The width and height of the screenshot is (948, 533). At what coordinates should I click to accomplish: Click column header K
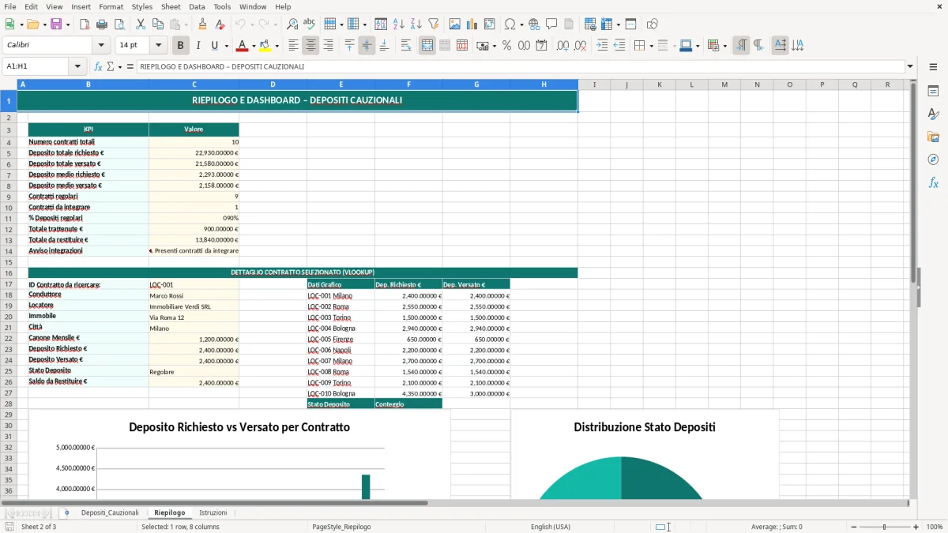pyautogui.click(x=659, y=84)
